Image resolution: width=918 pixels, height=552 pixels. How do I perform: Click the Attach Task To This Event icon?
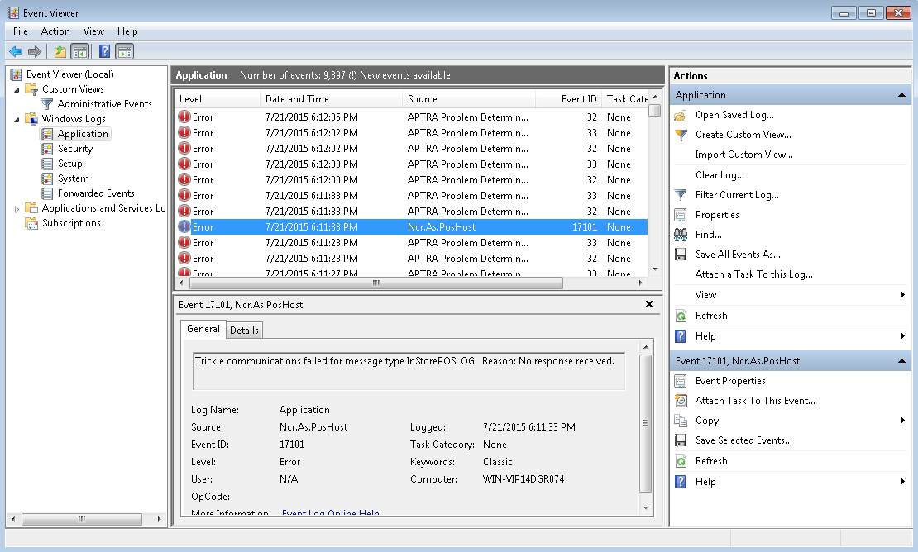pos(681,401)
